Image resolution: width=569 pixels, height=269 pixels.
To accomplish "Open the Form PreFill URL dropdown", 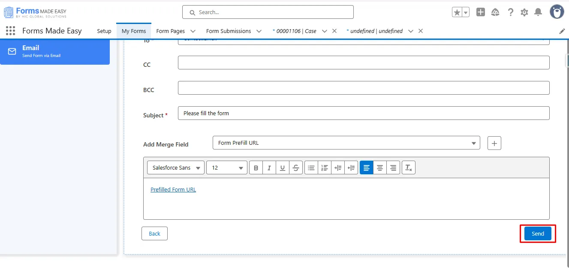I will pyautogui.click(x=346, y=143).
